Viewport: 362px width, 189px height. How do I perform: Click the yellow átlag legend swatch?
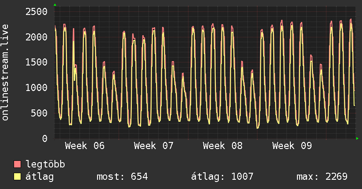[17, 177]
